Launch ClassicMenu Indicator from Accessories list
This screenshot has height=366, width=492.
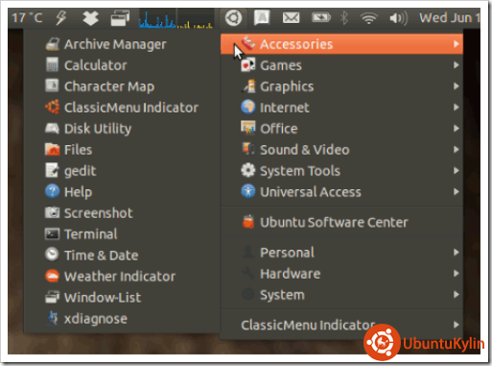tap(122, 108)
